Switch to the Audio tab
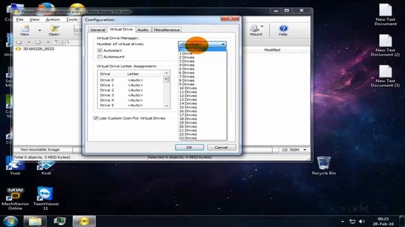 [x=142, y=30]
